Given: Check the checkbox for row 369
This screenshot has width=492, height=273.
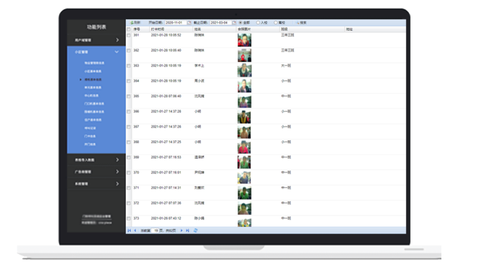Looking at the screenshot, I should pos(129,157).
